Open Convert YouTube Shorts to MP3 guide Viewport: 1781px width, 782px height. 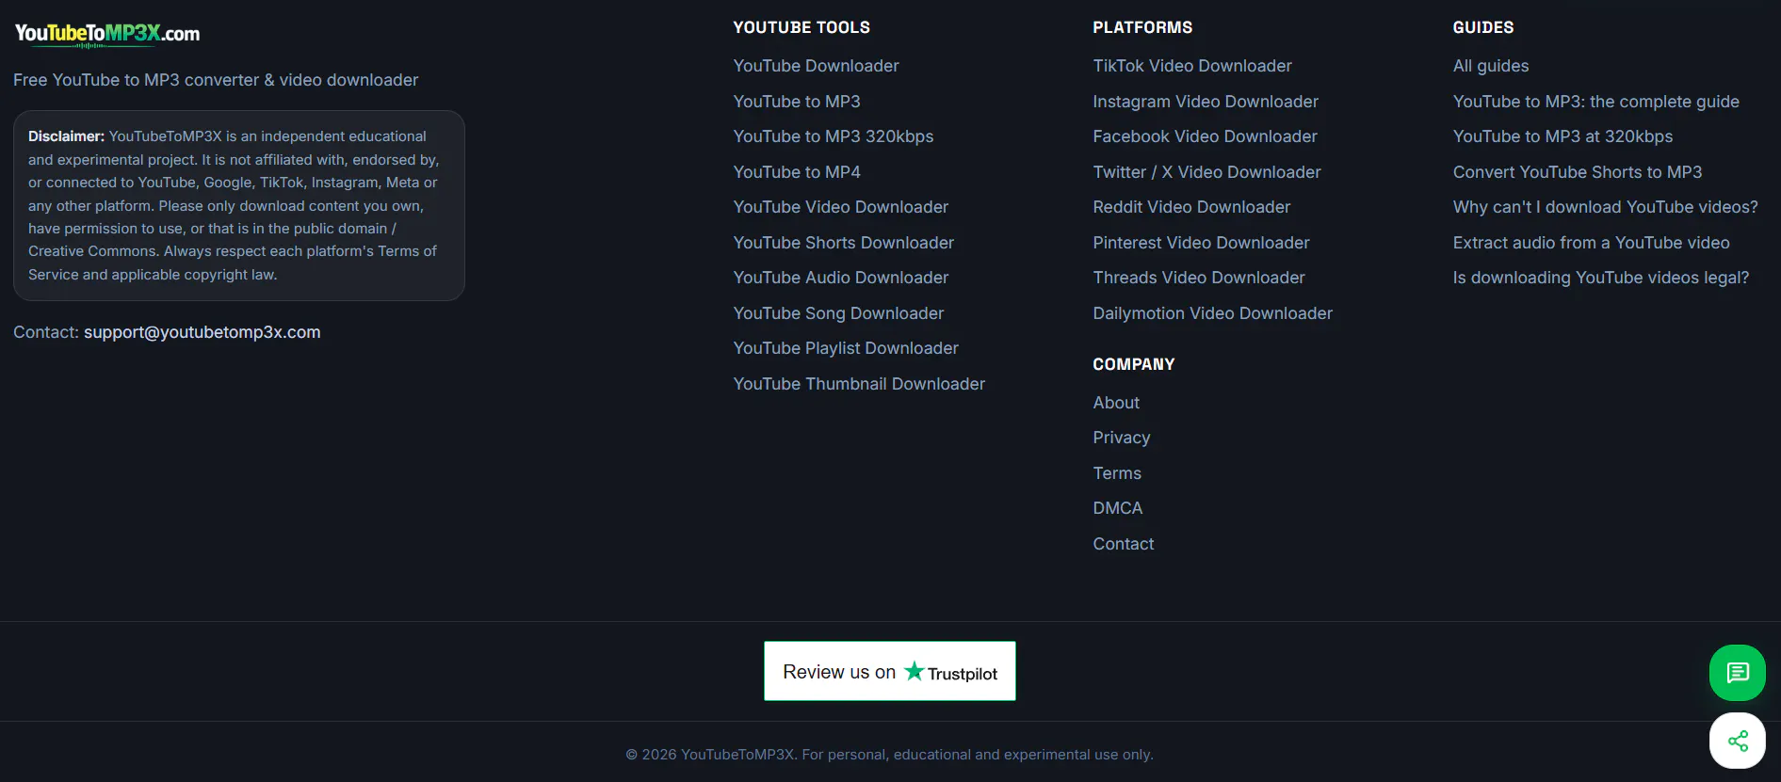pos(1578,172)
